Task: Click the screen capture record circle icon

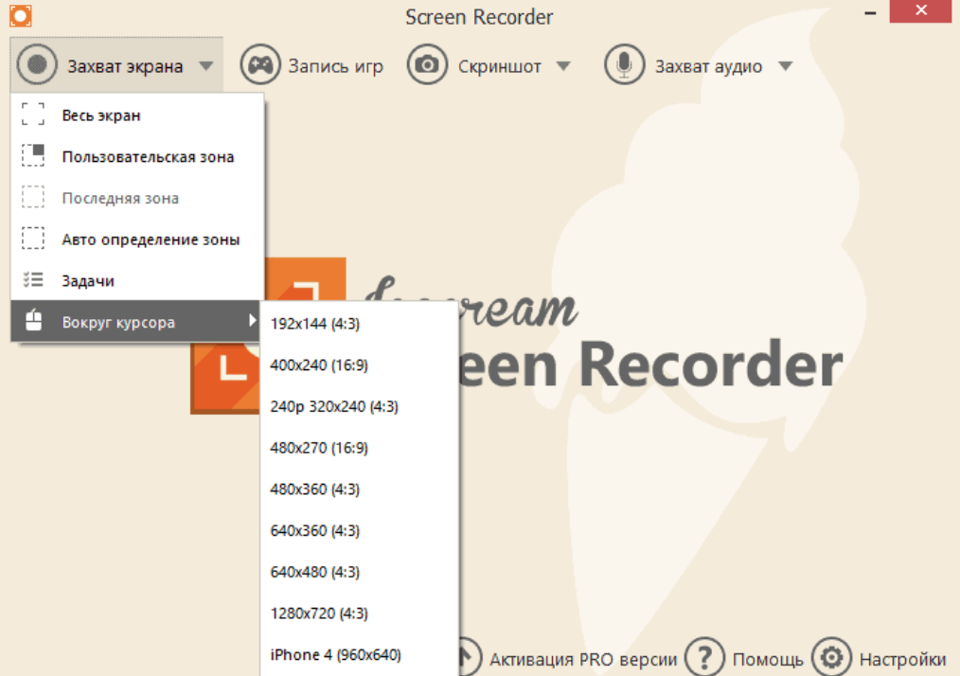Action: coord(37,64)
